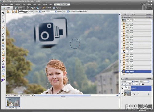Hide Layer 1 with its eye icon
This screenshot has height=112, width=154.
pyautogui.click(x=122, y=89)
